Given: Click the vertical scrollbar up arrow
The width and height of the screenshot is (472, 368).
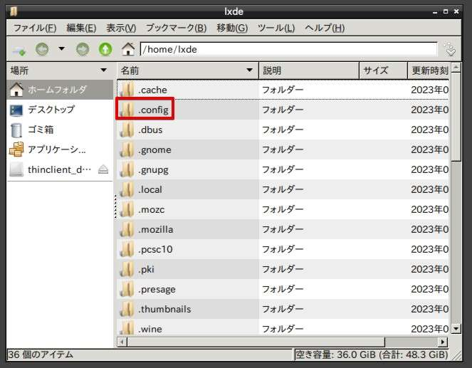Looking at the screenshot, I should point(456,68).
